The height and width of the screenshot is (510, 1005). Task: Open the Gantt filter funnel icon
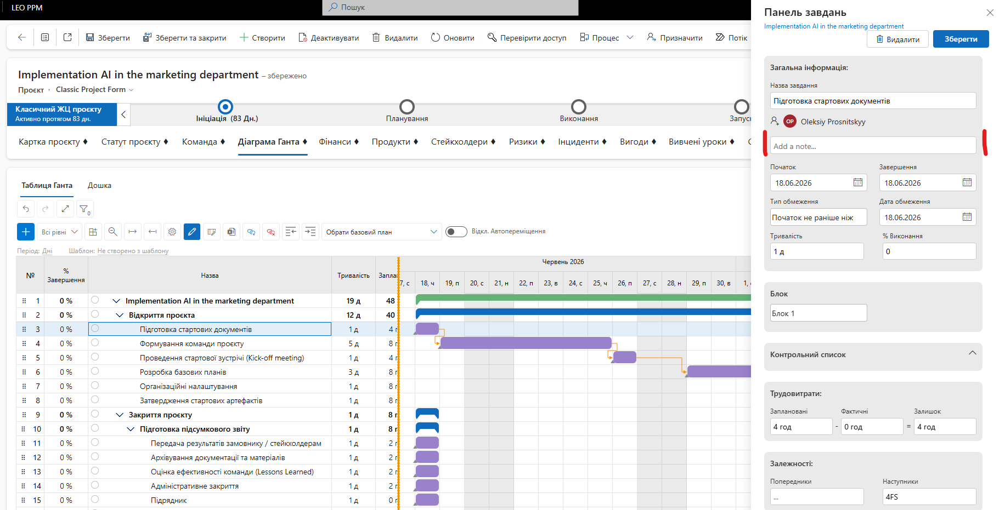click(x=84, y=209)
